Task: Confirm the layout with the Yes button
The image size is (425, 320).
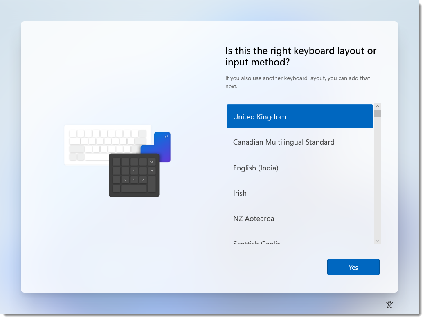Action: [x=353, y=266]
